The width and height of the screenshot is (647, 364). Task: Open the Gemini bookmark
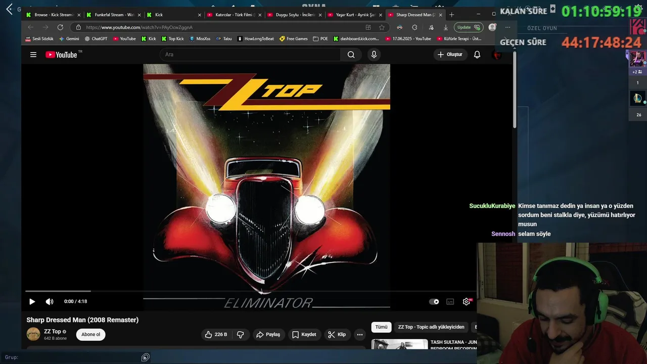point(69,38)
